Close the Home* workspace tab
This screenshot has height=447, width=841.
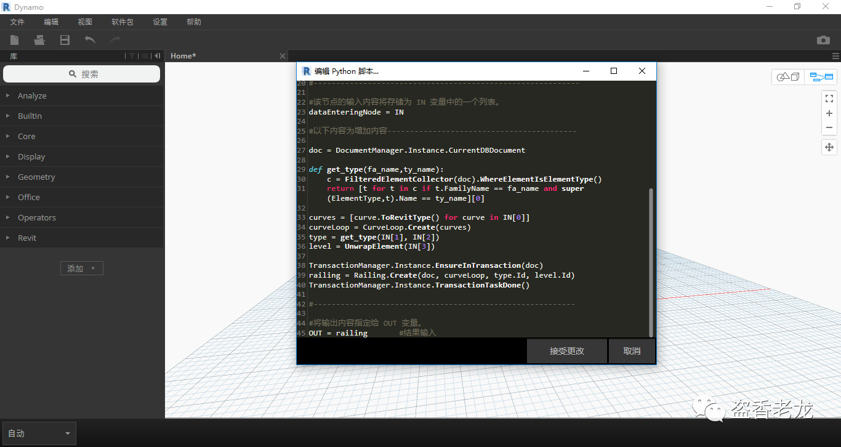pos(283,56)
